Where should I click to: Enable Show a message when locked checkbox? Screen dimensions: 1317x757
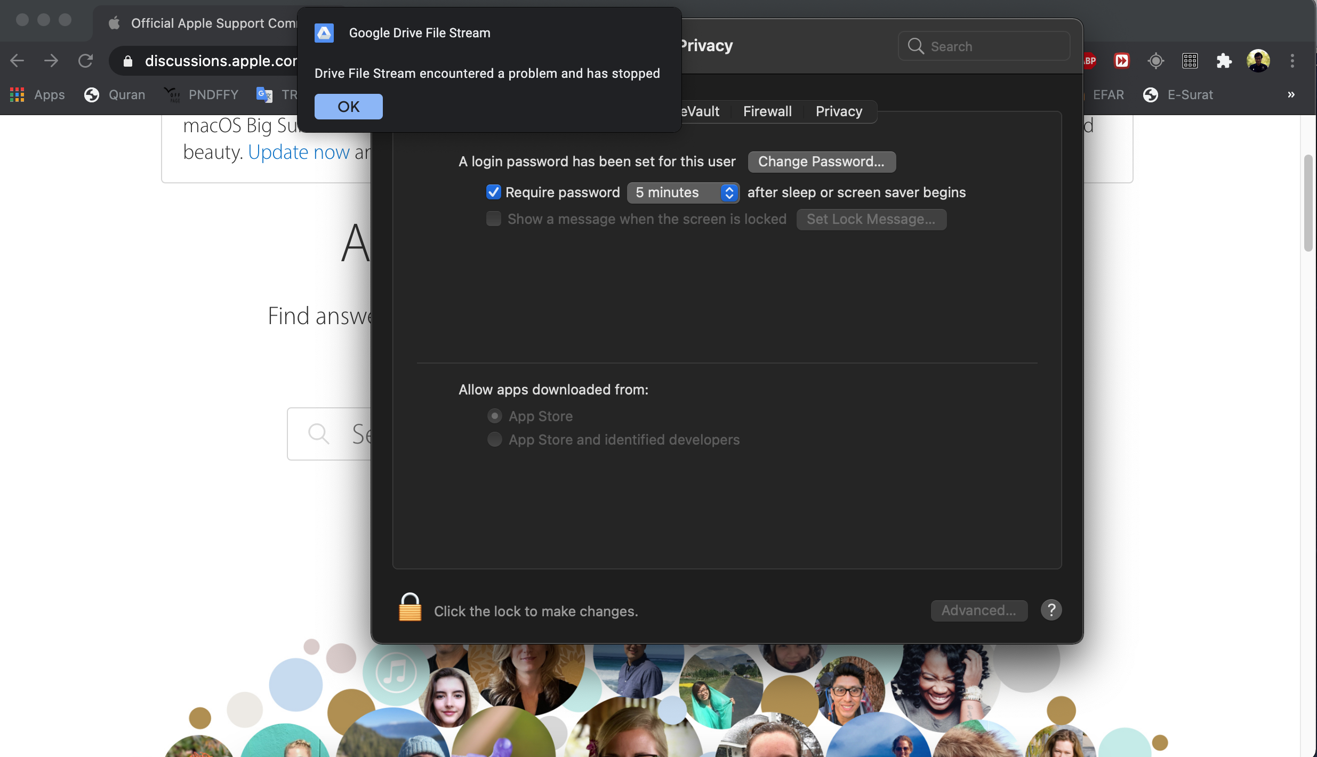493,219
